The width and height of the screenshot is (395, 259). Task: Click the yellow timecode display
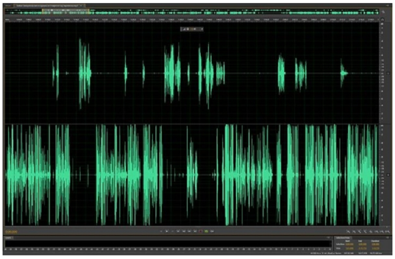click(x=10, y=232)
